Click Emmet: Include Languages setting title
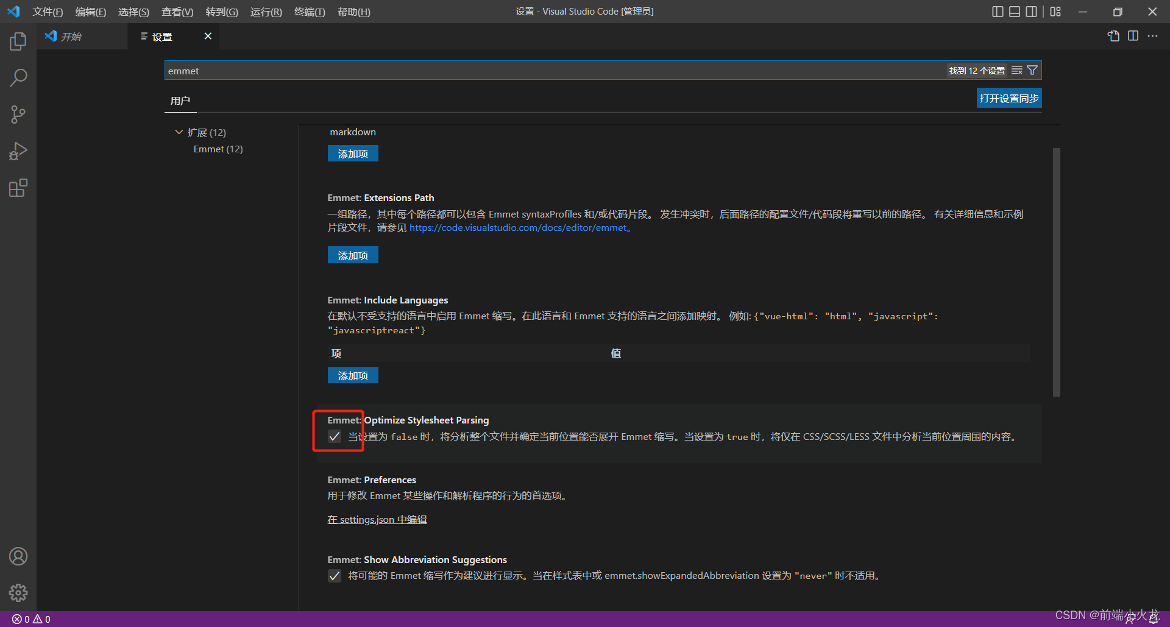The image size is (1170, 627). [388, 300]
